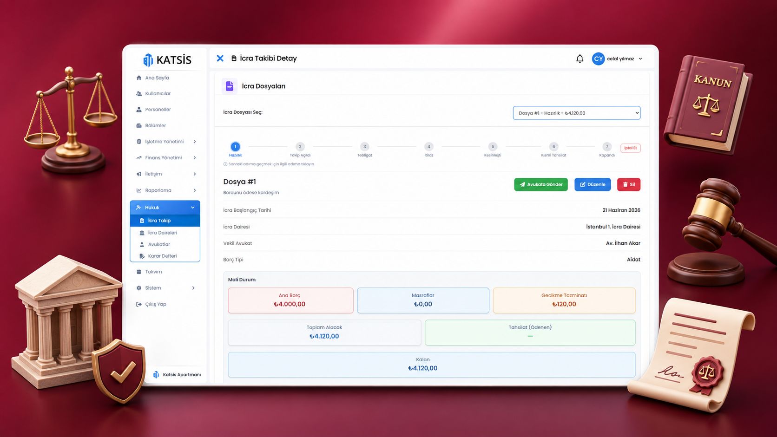The image size is (777, 437).
Task: Open the notifications bell icon
Action: coord(579,59)
